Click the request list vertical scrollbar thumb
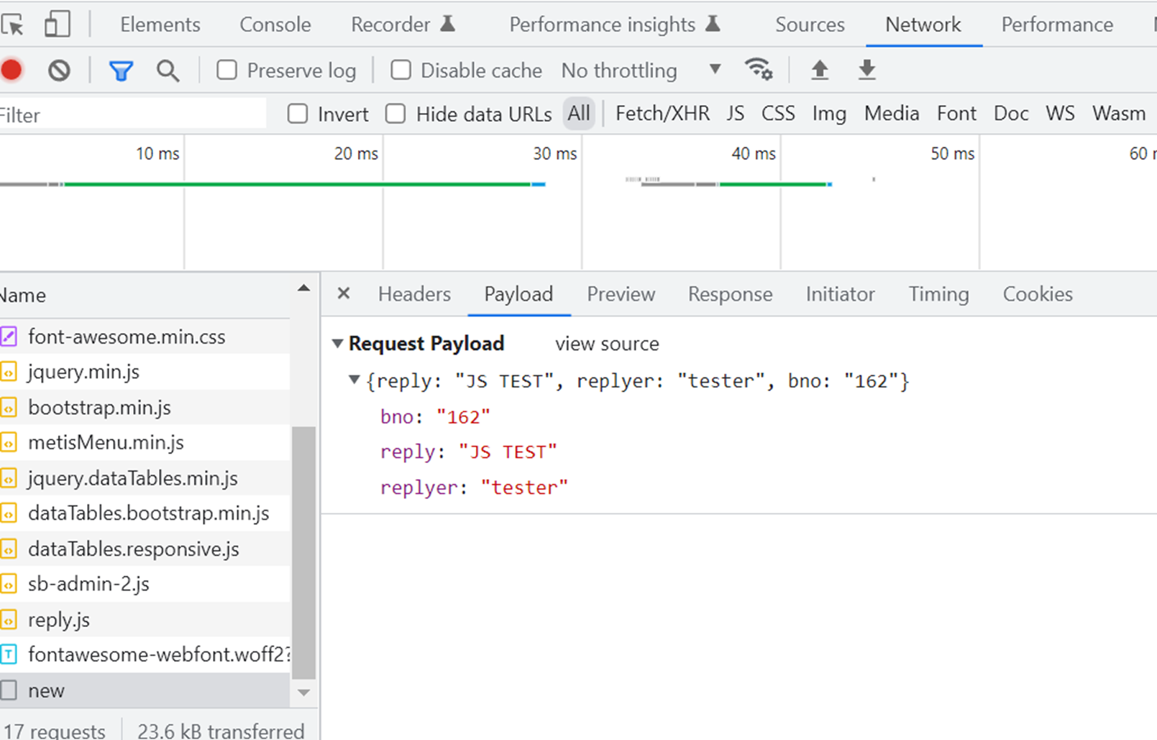 click(x=304, y=552)
